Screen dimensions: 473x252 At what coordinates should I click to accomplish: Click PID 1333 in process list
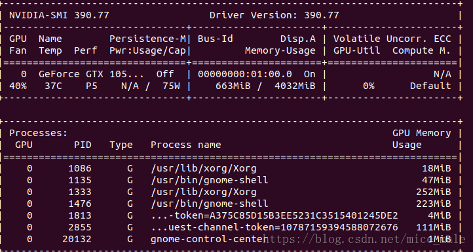80,192
